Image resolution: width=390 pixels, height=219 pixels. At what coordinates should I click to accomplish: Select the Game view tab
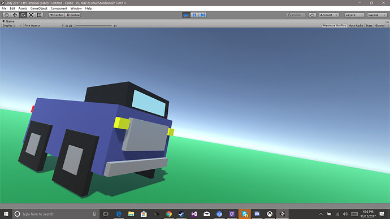(x=8, y=21)
